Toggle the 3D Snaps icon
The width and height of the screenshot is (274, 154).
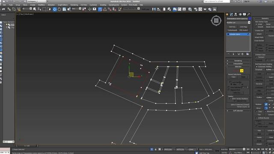[100, 9]
